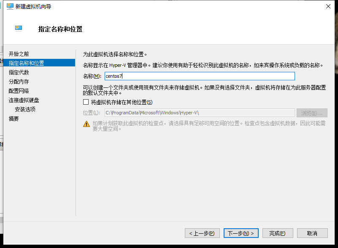
Task: Select the 安装选项 sub-step
Action: pyautogui.click(x=25, y=109)
